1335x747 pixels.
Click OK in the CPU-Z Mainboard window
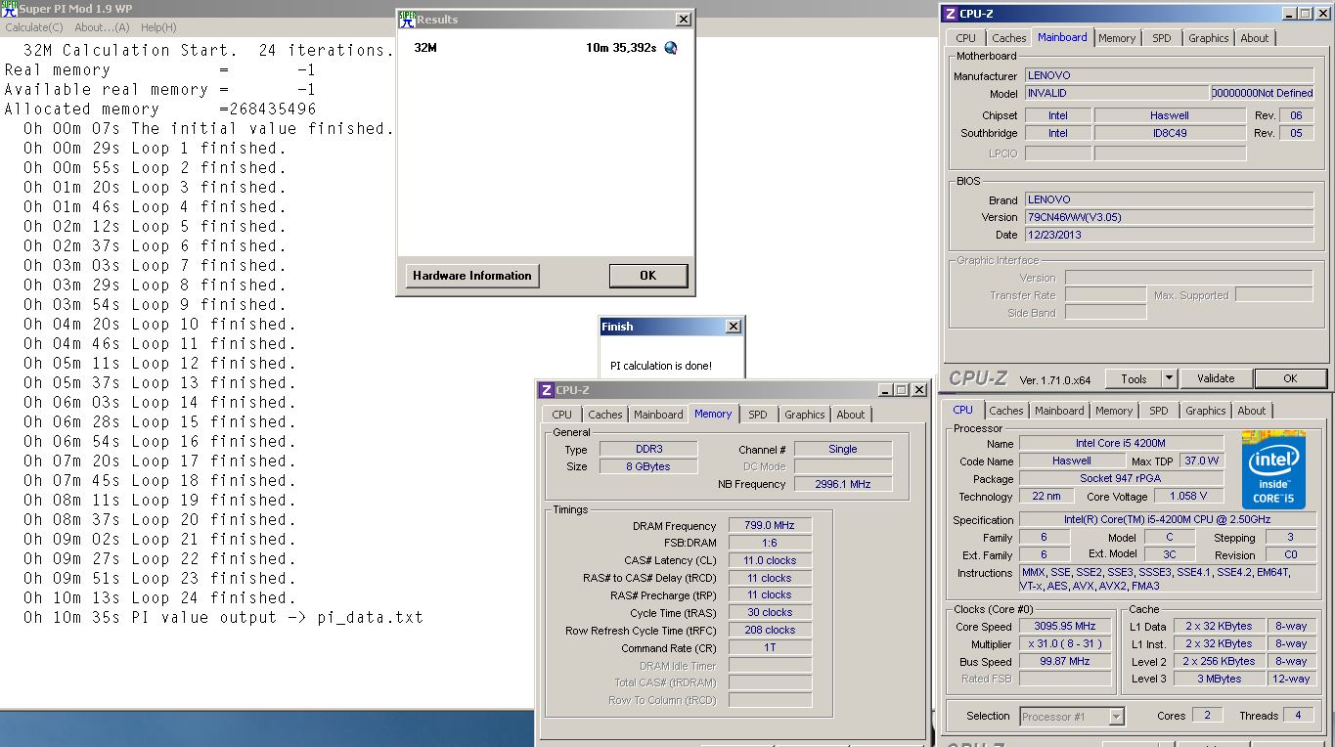(1290, 378)
